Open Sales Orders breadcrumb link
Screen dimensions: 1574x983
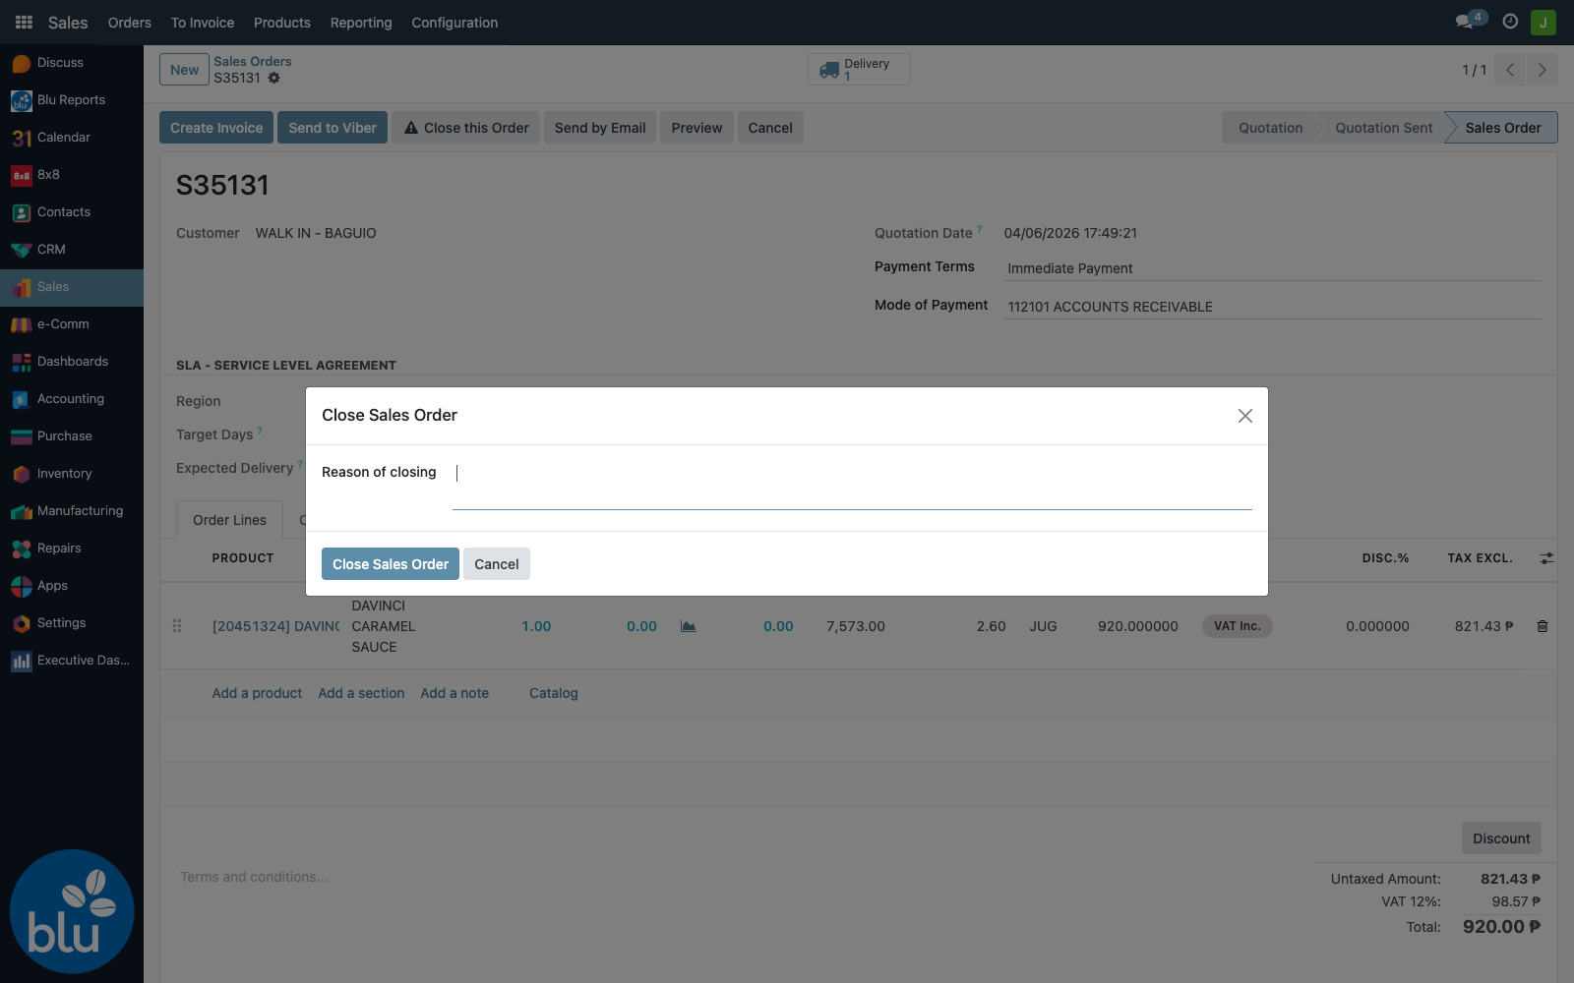[x=253, y=61]
